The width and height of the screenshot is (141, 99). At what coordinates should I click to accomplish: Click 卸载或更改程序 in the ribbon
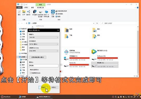61,11
